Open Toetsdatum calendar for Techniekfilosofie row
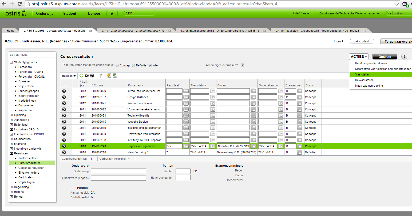The image size is (412, 216). point(213,115)
